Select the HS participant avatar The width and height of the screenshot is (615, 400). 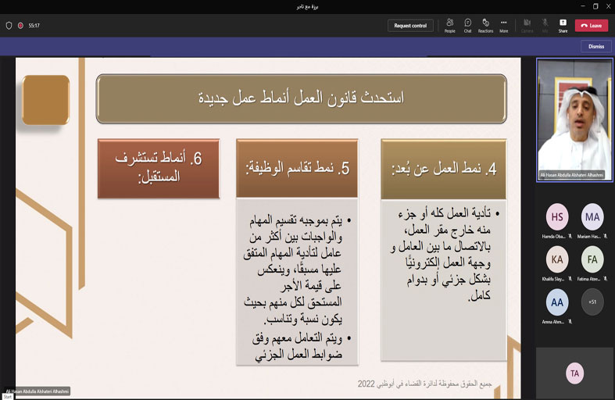pos(558,216)
